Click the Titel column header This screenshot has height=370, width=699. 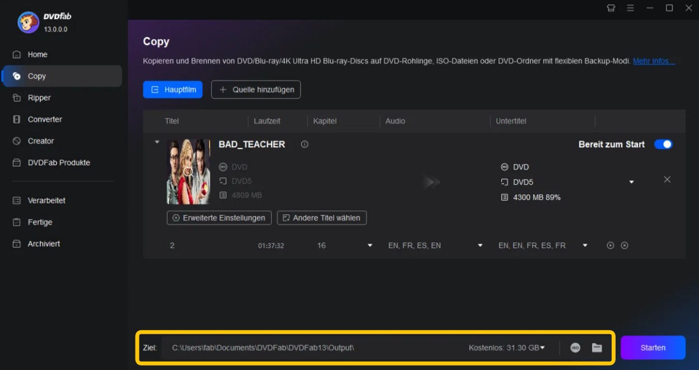pyautogui.click(x=172, y=121)
